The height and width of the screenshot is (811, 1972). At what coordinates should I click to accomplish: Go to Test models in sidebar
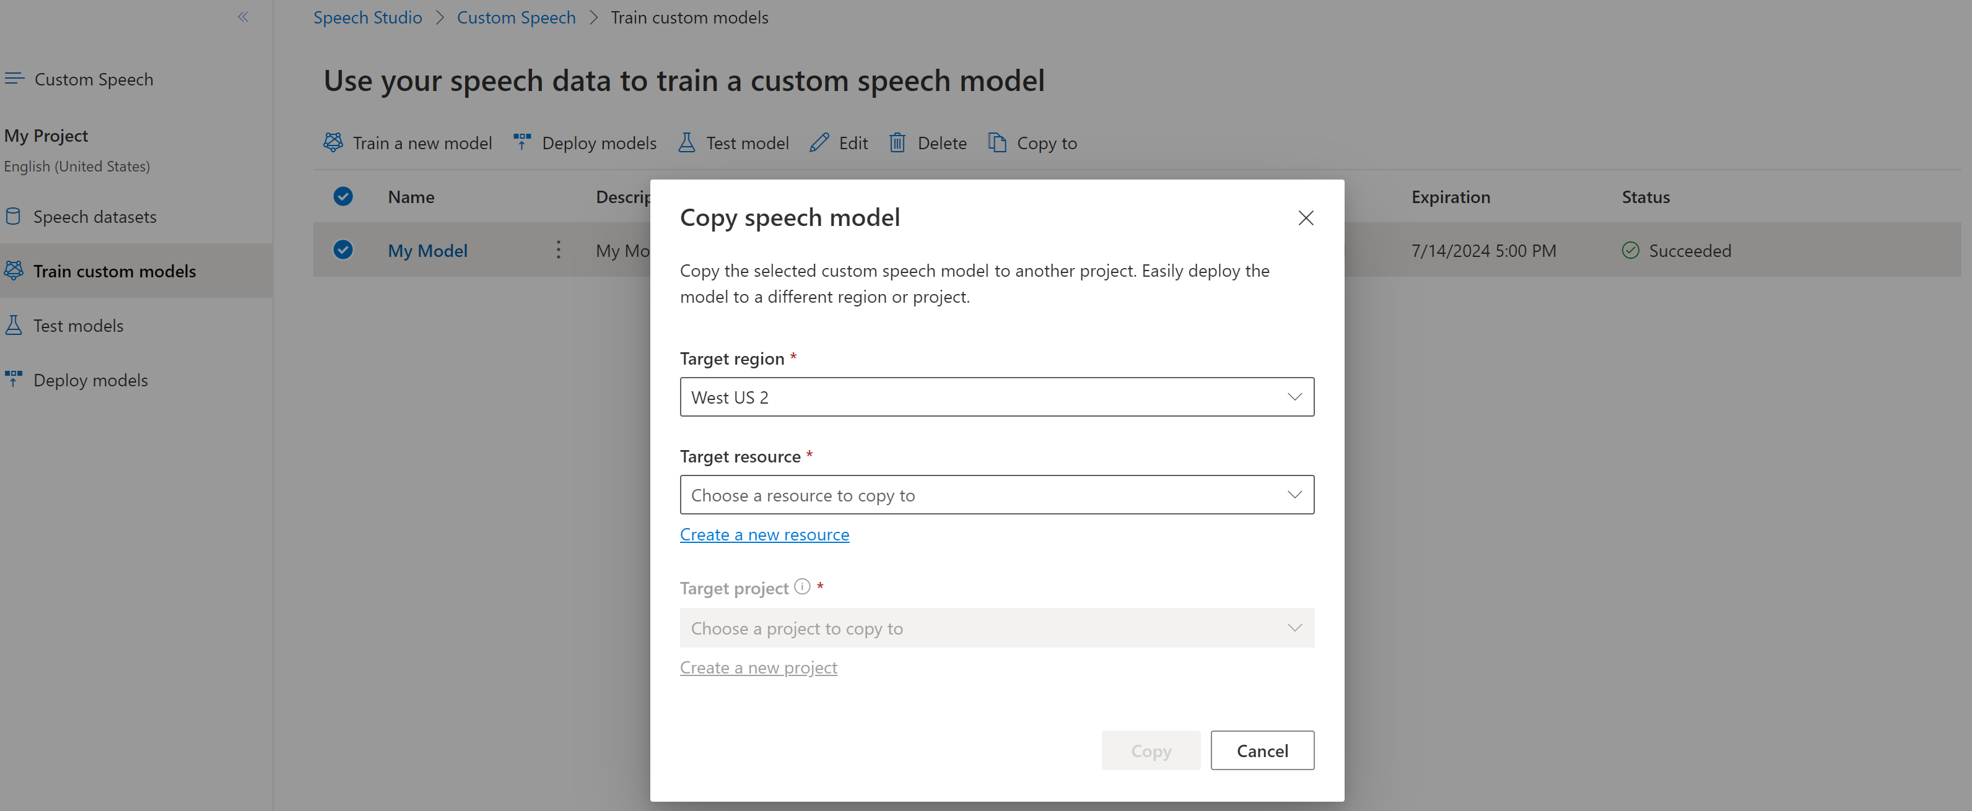78,326
